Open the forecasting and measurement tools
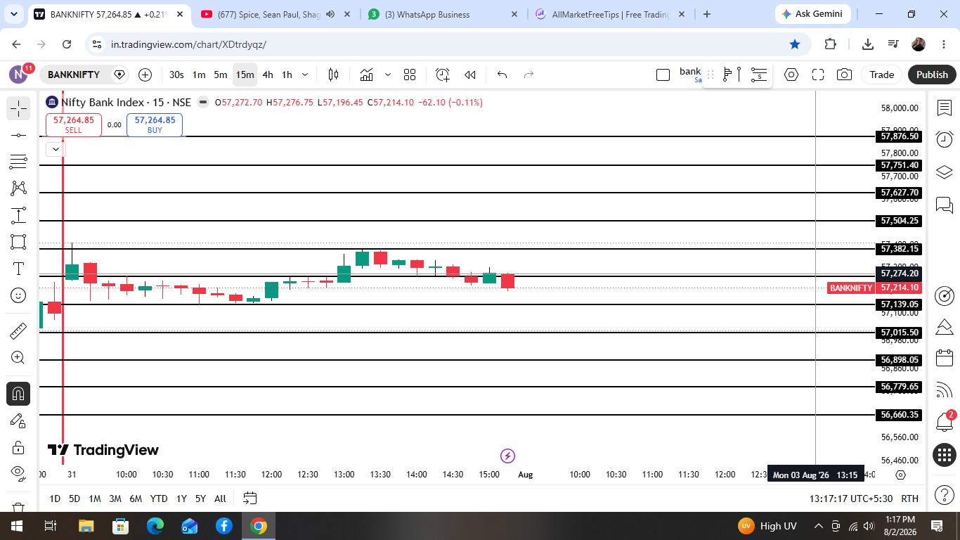This screenshot has height=540, width=960. click(18, 215)
